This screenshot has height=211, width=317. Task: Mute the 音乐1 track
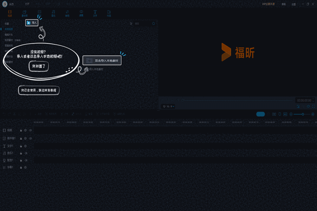click(26, 153)
